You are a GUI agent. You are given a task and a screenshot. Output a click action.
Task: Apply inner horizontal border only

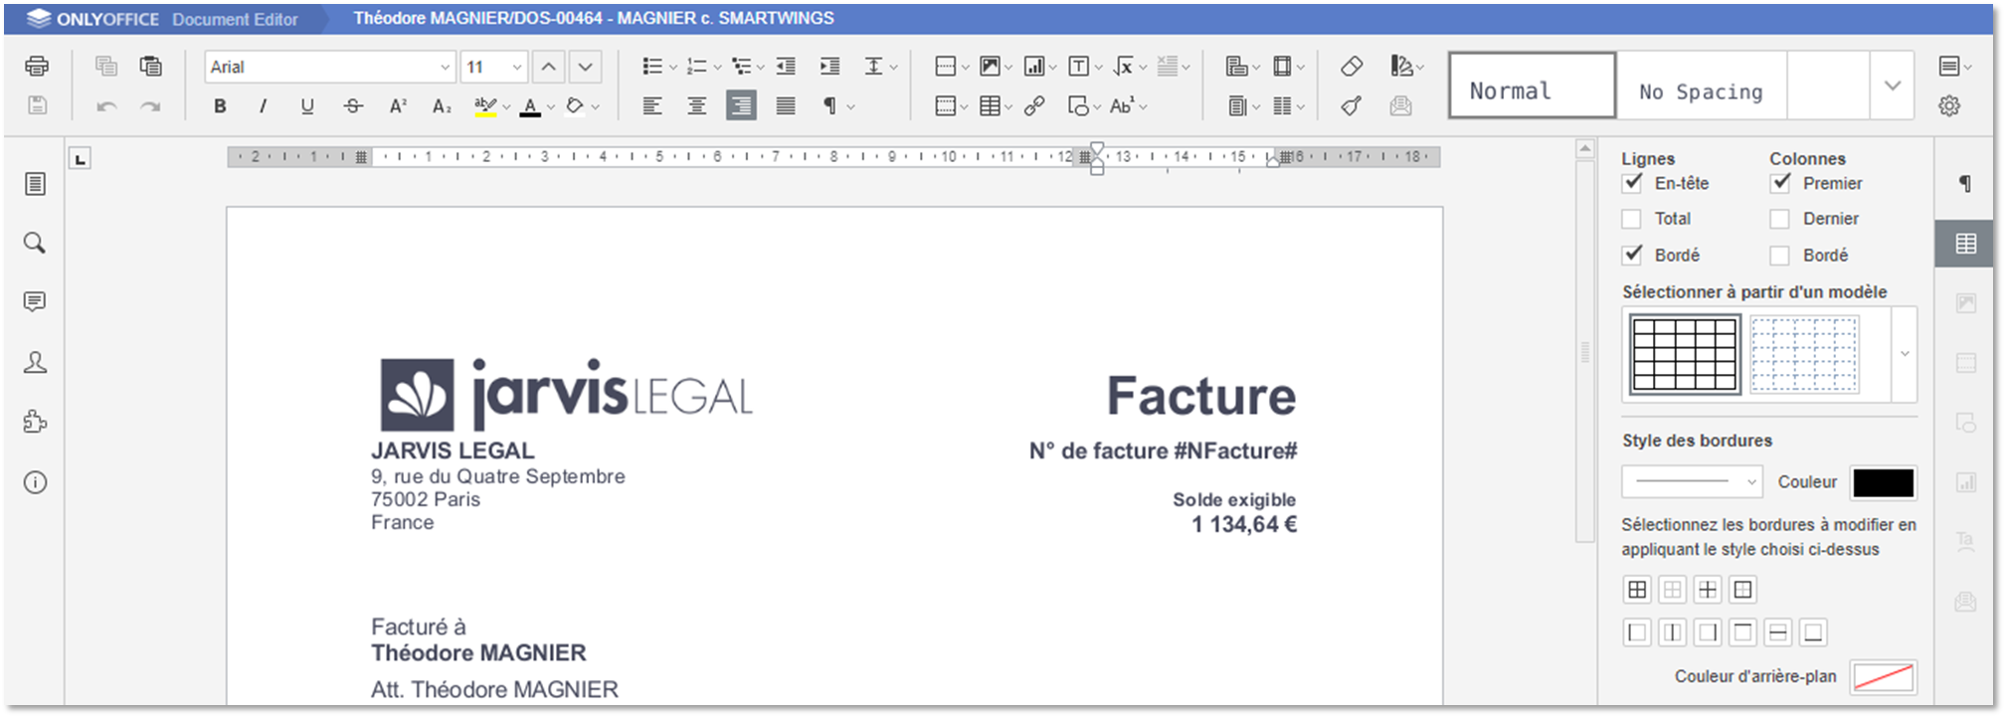point(1778,632)
